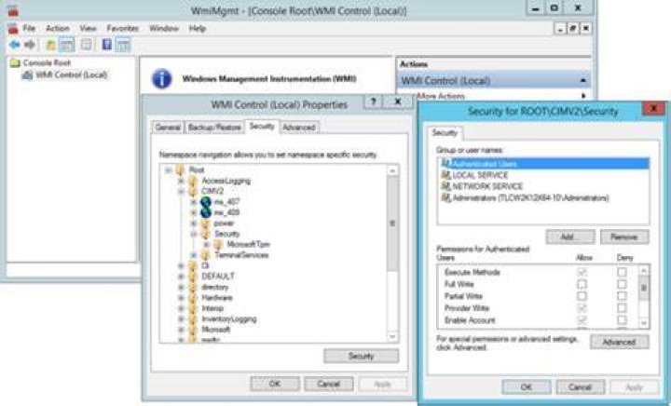Click the Security button below the namespace tree

tap(362, 356)
